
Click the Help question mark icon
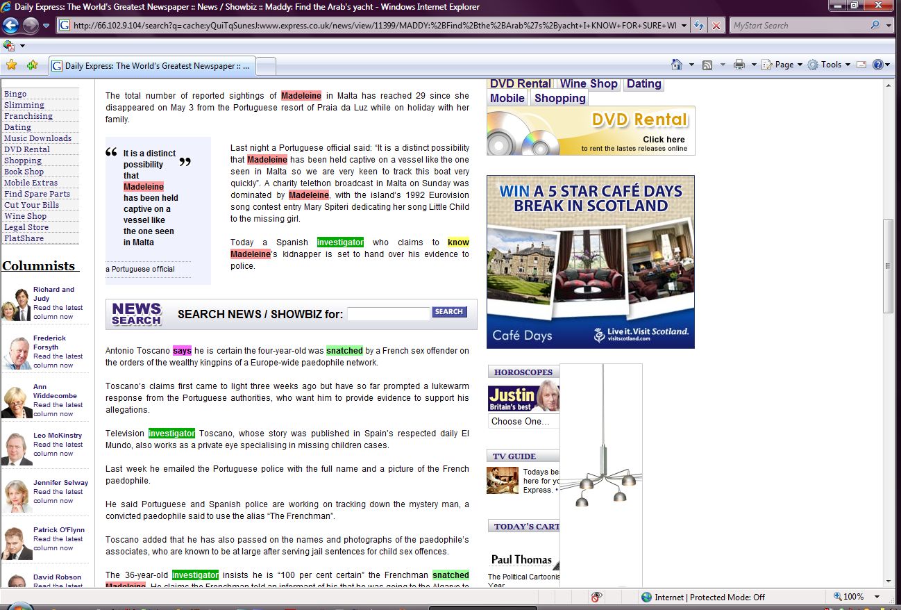(x=878, y=65)
